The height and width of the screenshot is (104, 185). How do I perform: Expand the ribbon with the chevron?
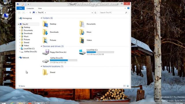point(125,8)
